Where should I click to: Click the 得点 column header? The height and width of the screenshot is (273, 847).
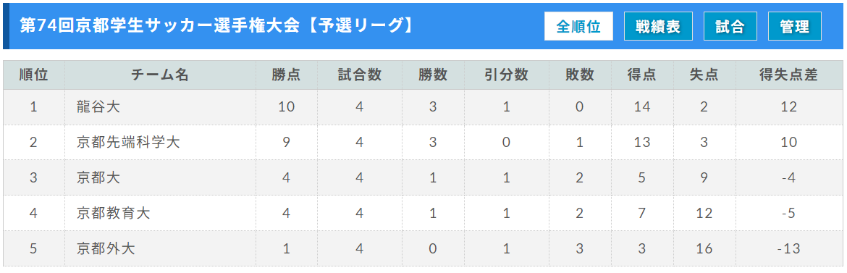coord(641,75)
